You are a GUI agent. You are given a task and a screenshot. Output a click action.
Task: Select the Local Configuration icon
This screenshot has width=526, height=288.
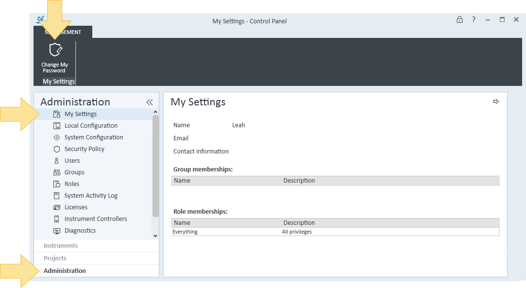pos(57,126)
